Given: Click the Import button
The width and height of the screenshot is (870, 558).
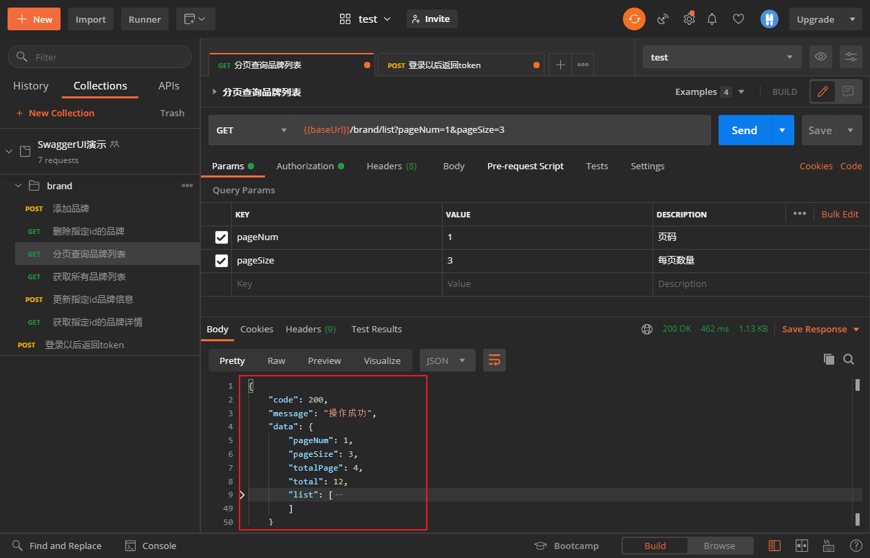Looking at the screenshot, I should [91, 19].
